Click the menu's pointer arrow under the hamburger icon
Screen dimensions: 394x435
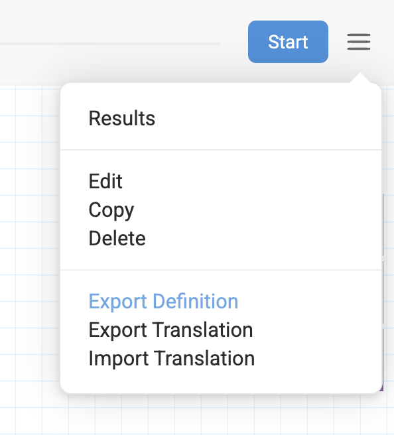tap(360, 78)
